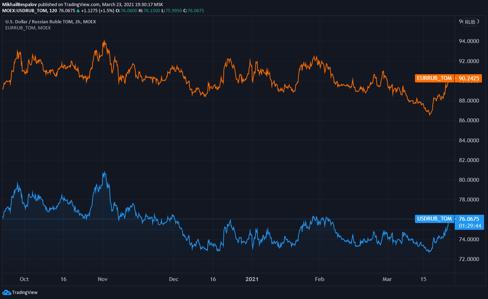Click the high value 76.1500
488x299 pixels.
click(151, 10)
